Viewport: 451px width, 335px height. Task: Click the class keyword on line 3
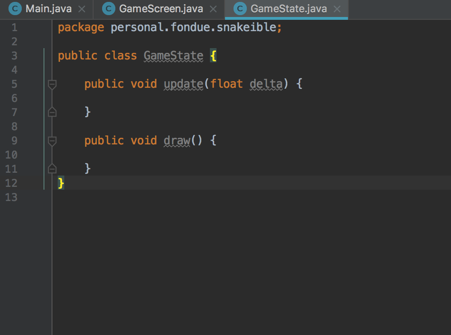[121, 56]
